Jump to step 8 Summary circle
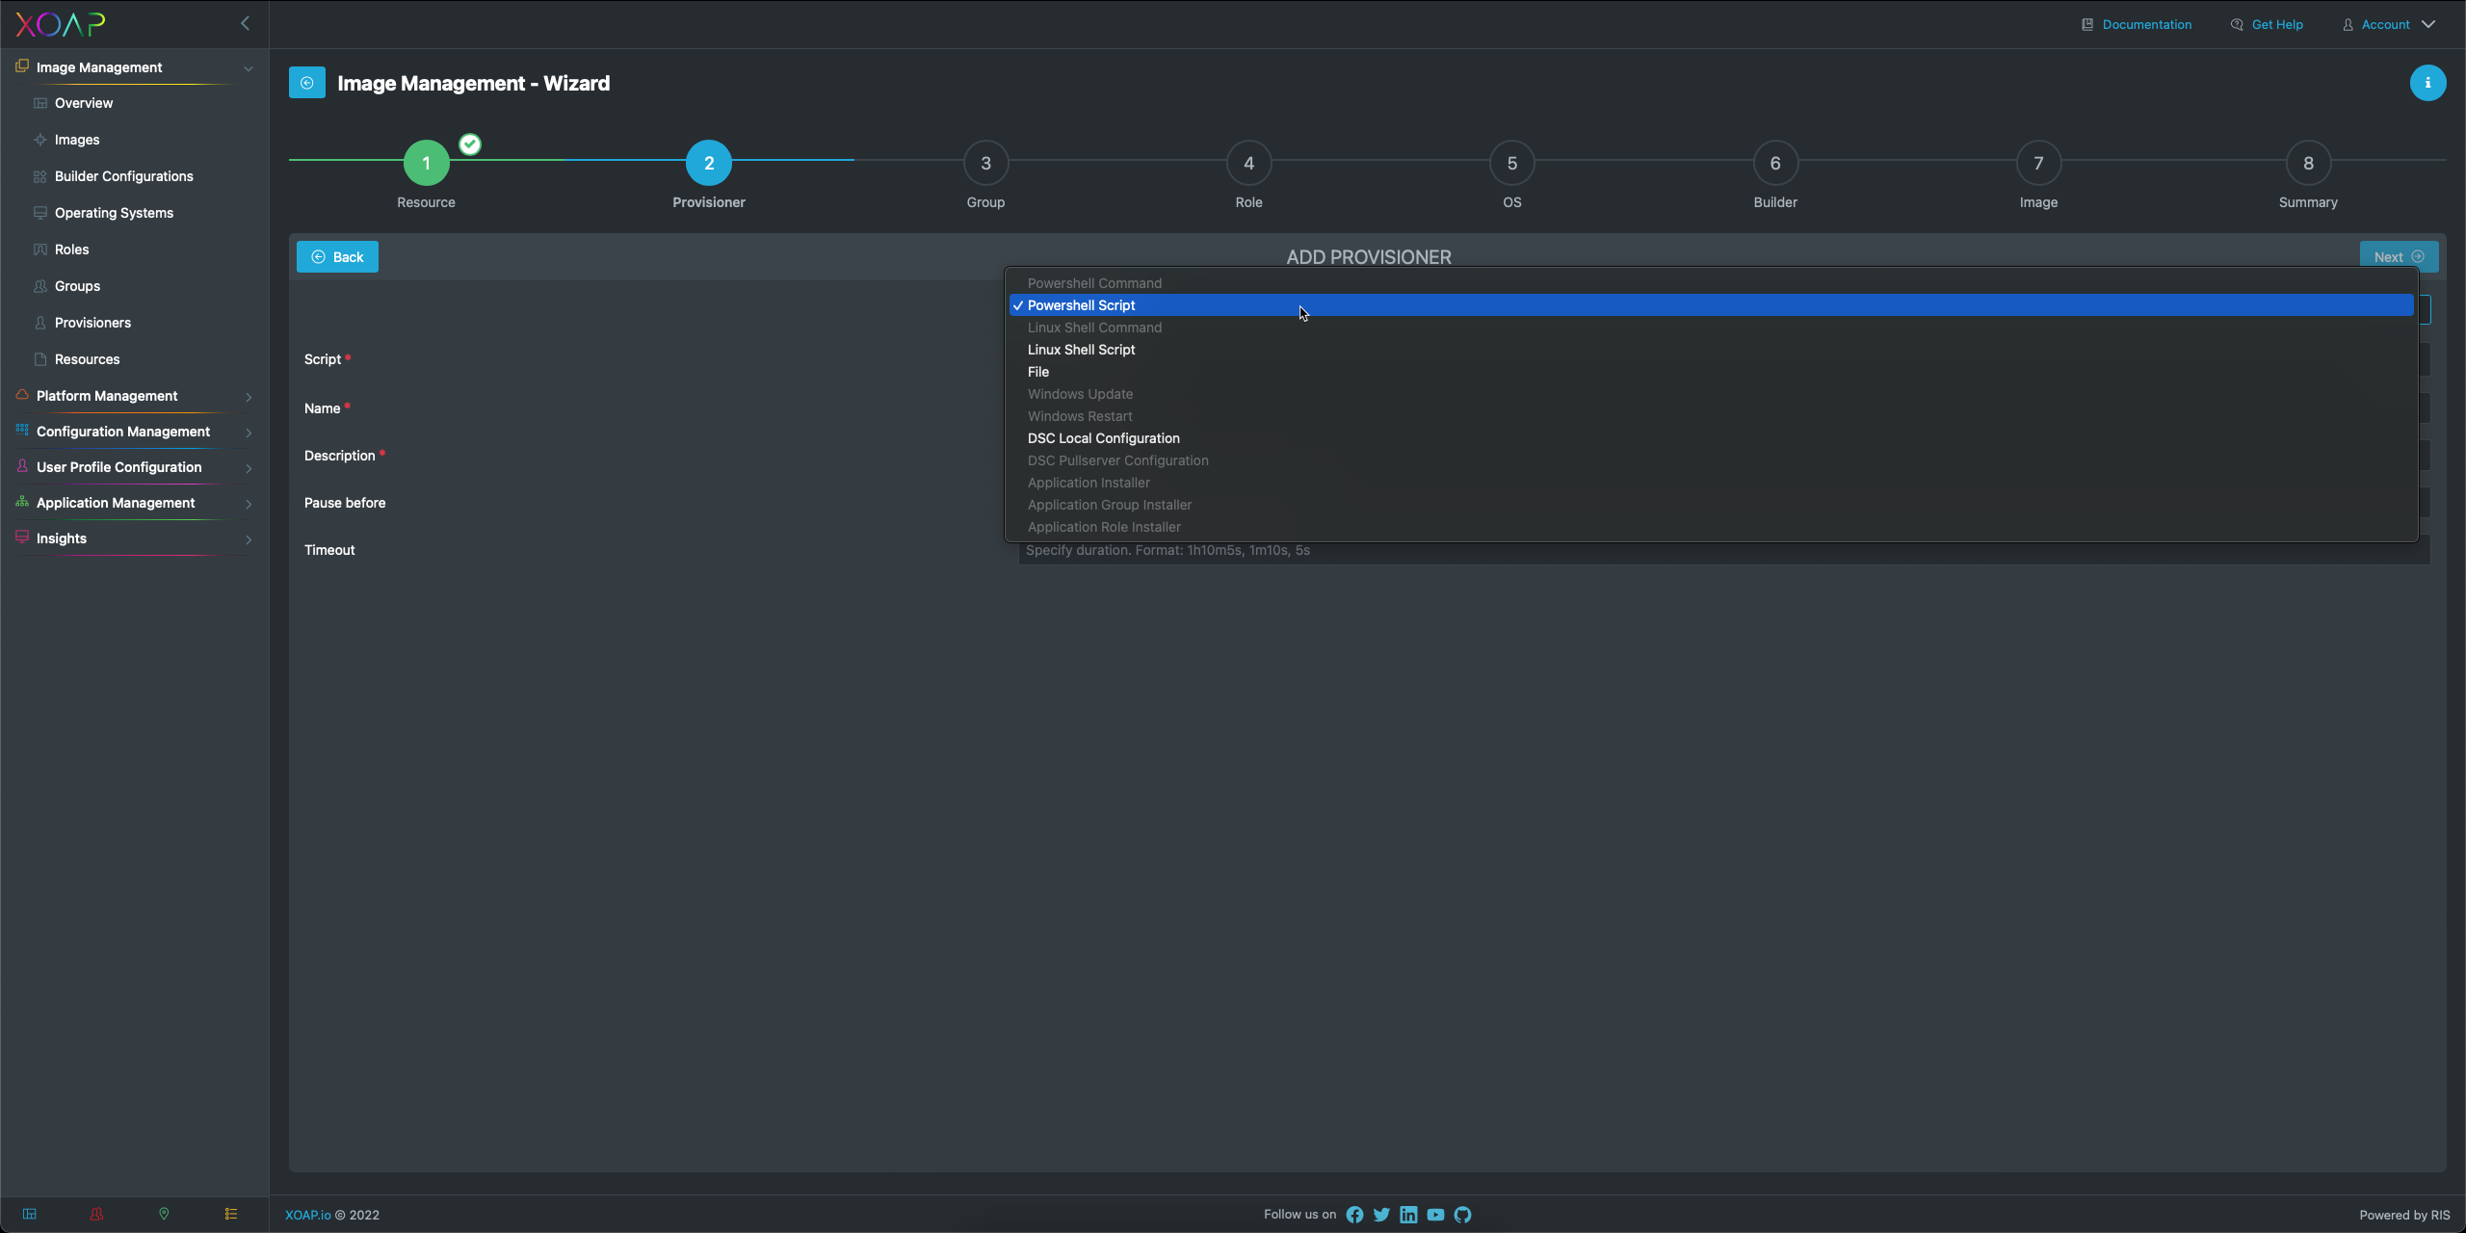2466x1233 pixels. click(x=2308, y=163)
